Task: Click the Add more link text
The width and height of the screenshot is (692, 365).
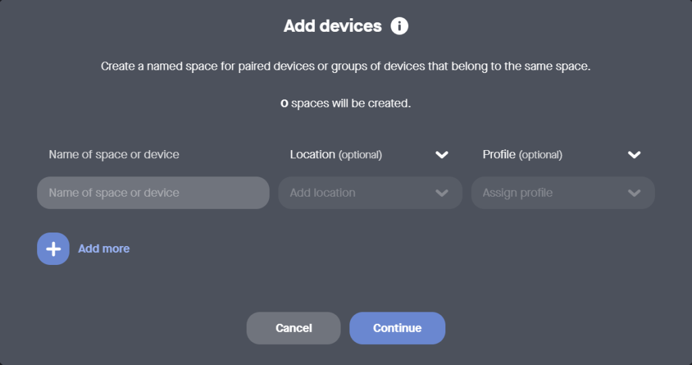Action: point(103,249)
